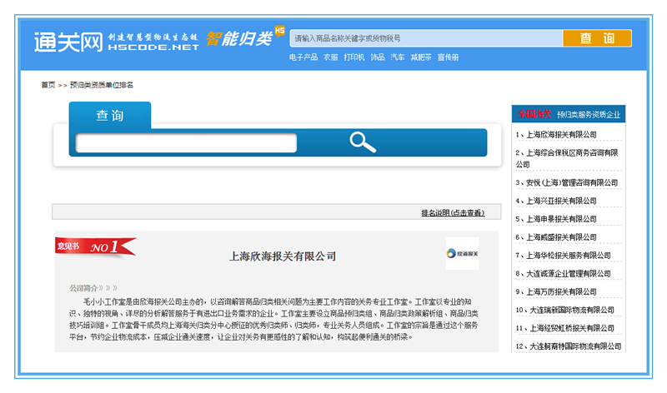The image size is (667, 393).
Task: Click the orange 查询 button in header
Action: [x=597, y=38]
